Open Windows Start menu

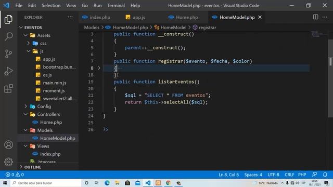coord(5,183)
